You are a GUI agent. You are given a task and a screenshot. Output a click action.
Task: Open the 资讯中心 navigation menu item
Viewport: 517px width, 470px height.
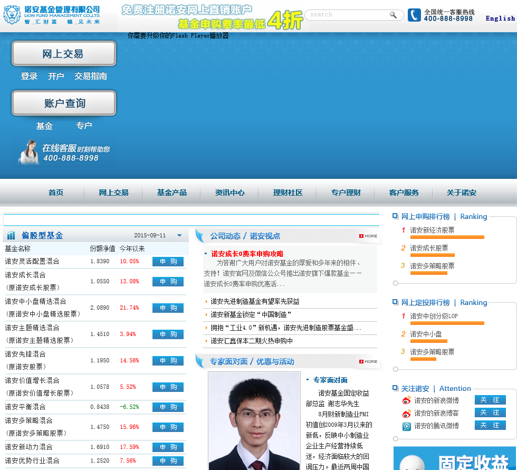pos(230,193)
